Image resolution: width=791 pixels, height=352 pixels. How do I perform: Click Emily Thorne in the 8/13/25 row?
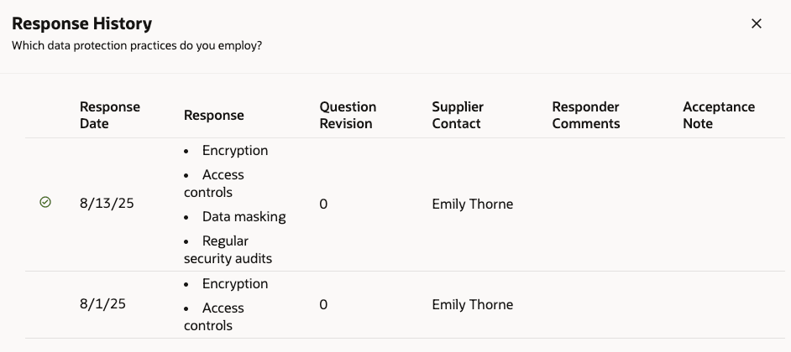472,204
